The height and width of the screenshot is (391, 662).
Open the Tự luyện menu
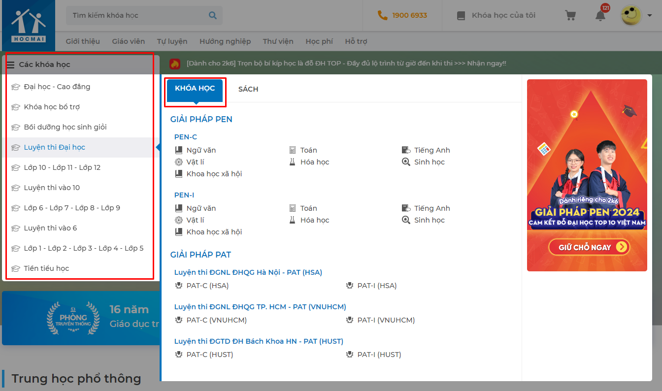coord(172,41)
